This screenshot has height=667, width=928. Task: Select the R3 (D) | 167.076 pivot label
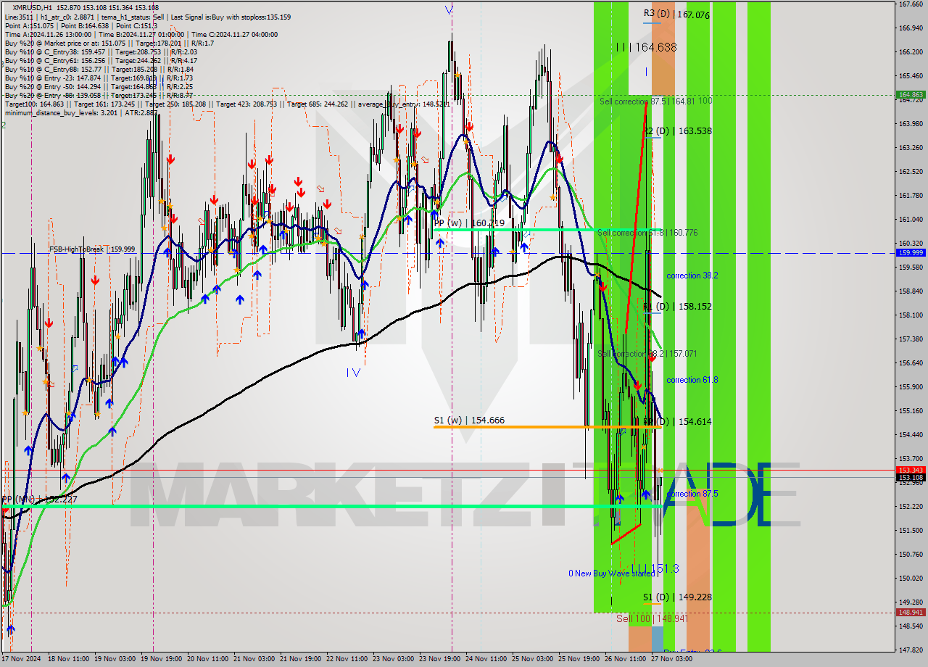676,14
